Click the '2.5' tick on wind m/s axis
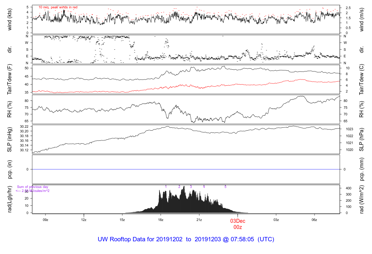Screen dimensions: 372x254 pos(348,8)
